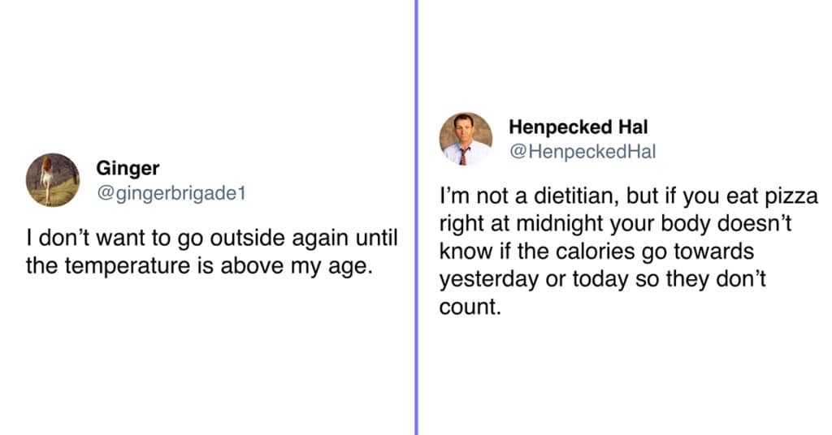
Task: Click the Ginger display name
Action: click(128, 169)
